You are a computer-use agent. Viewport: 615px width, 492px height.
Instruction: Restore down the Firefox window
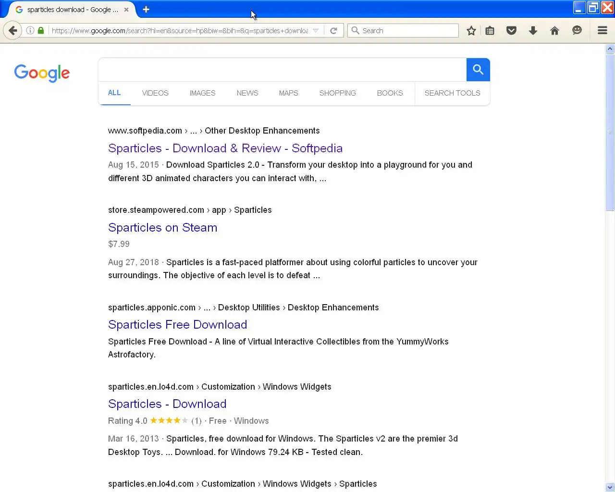(594, 8)
